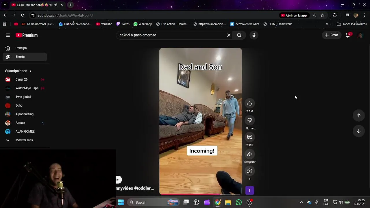
Task: Open the zoom magnifier in address bar
Action: tap(314, 15)
